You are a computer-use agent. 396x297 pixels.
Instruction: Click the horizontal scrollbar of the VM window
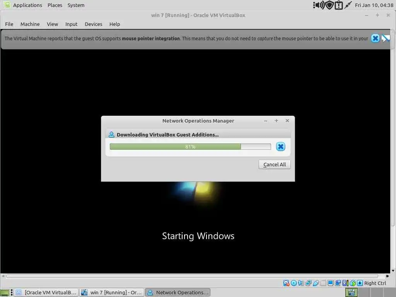pyautogui.click(x=192, y=276)
